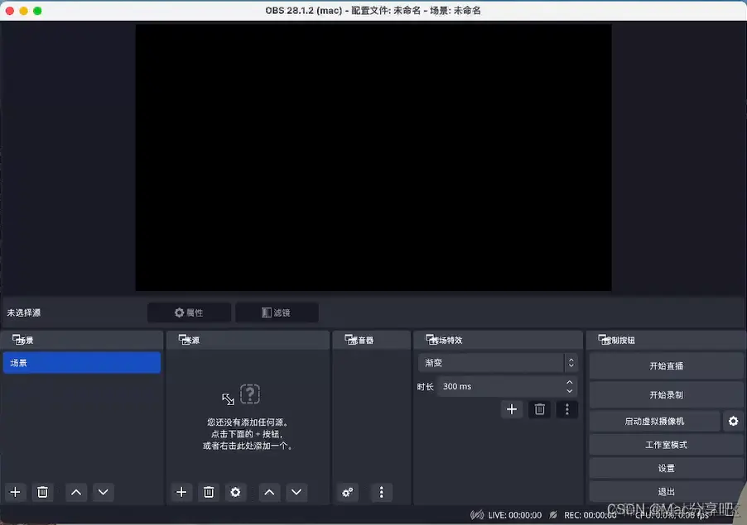
Task: Delete the selected scene using trash icon
Action: [42, 492]
